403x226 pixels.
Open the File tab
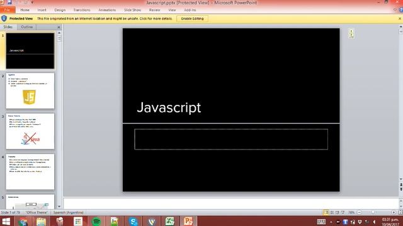[x=7, y=10]
